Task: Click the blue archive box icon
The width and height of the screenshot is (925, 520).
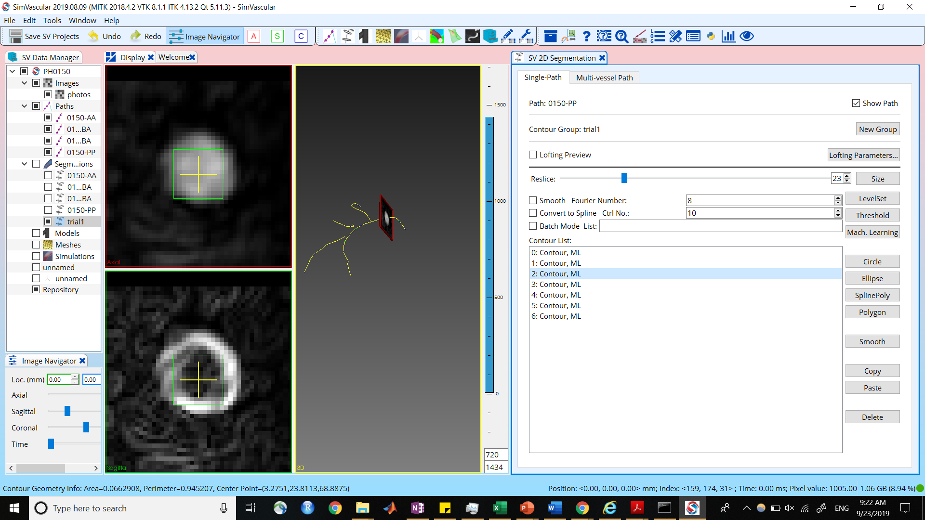Action: point(551,36)
